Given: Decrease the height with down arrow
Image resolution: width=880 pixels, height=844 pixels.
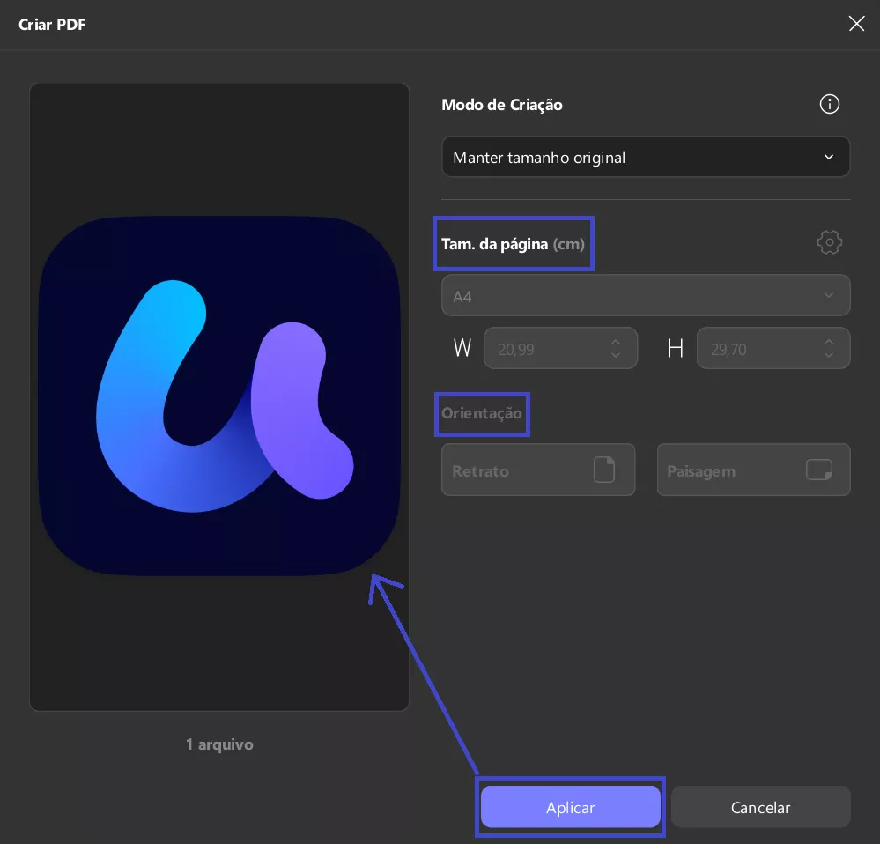Looking at the screenshot, I should point(828,355).
